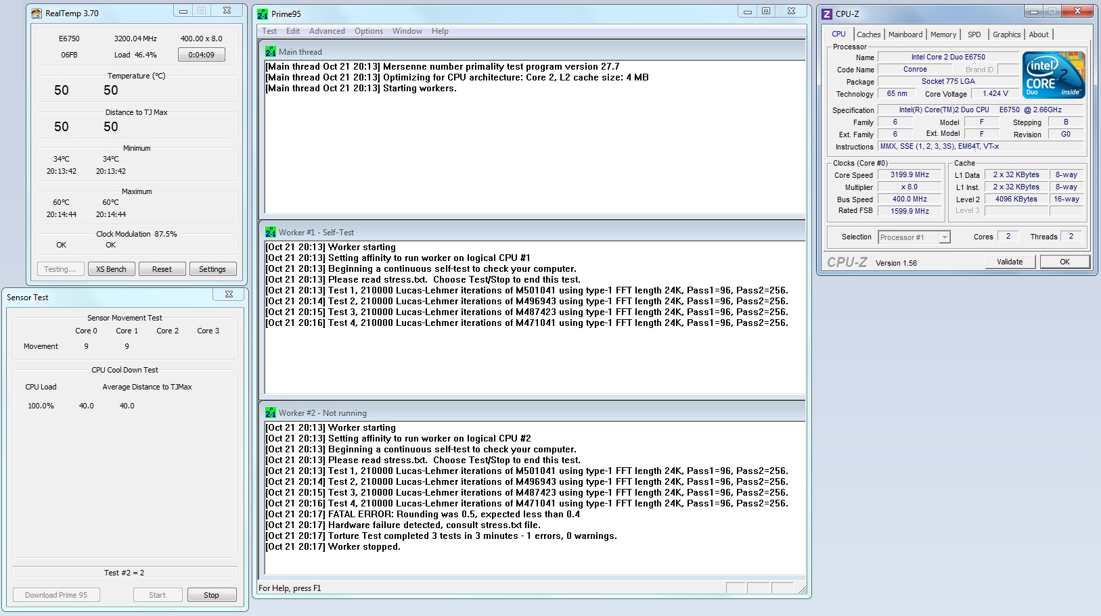This screenshot has width=1101, height=616.
Task: Click Download Prime 95 in Sensor Test
Action: click(56, 595)
